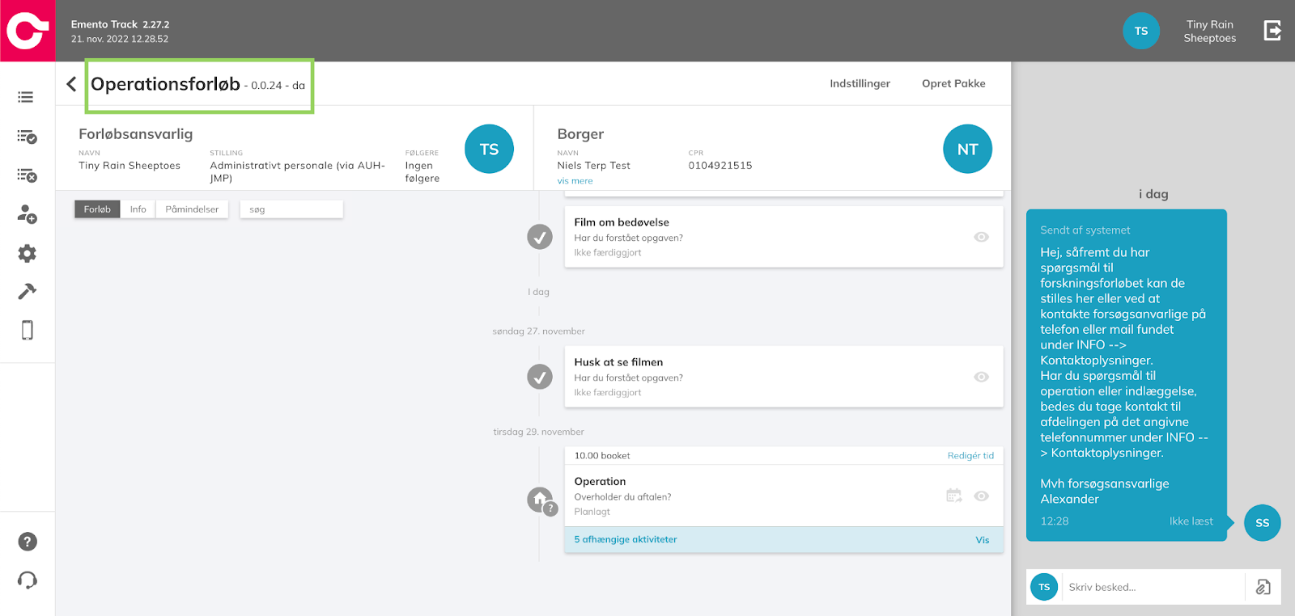This screenshot has height=616, width=1295.
Task: Click the TS avatar in the header
Action: 1141,31
